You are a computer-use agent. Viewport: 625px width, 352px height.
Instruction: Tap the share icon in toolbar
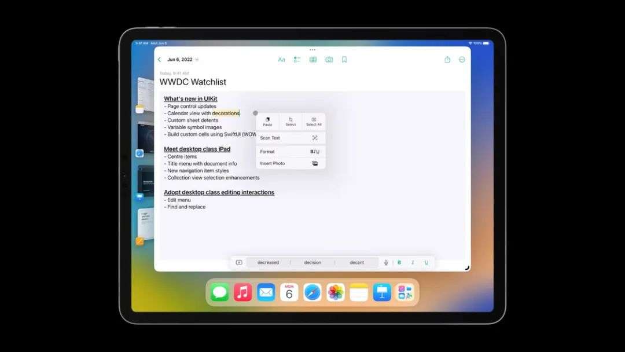pos(447,60)
